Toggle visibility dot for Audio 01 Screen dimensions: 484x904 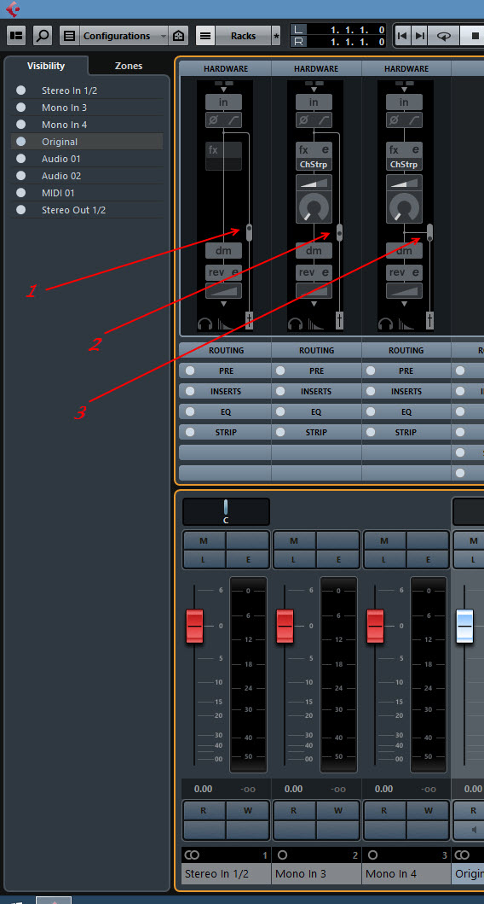click(20, 159)
